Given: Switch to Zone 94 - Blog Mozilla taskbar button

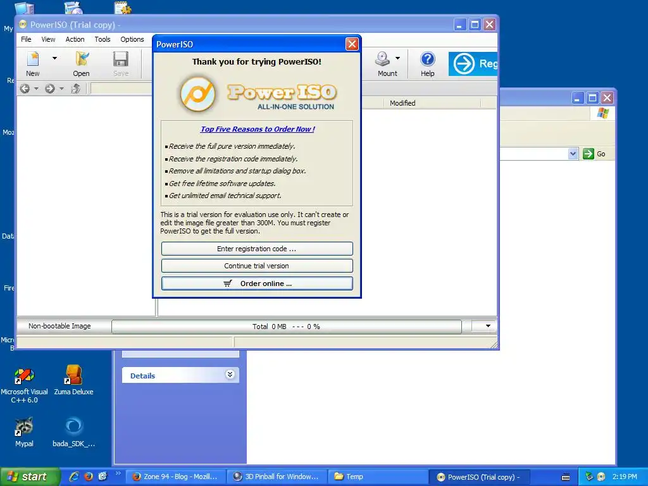Looking at the screenshot, I should (175, 477).
